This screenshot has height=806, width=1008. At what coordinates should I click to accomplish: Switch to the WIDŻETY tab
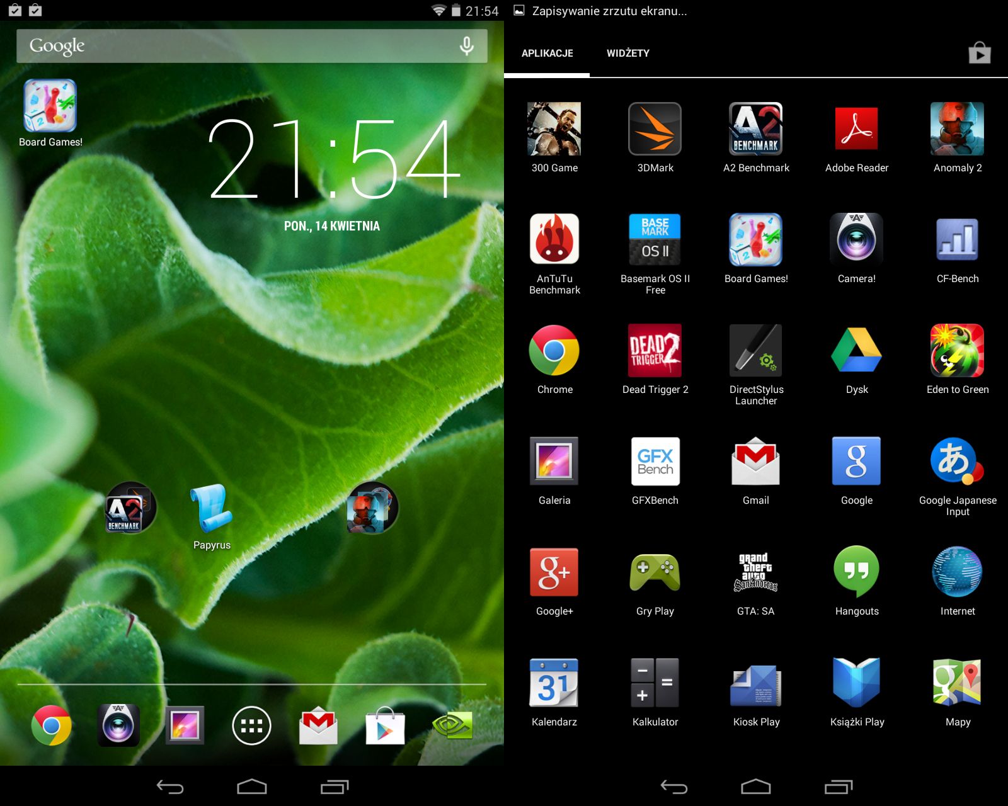[628, 54]
